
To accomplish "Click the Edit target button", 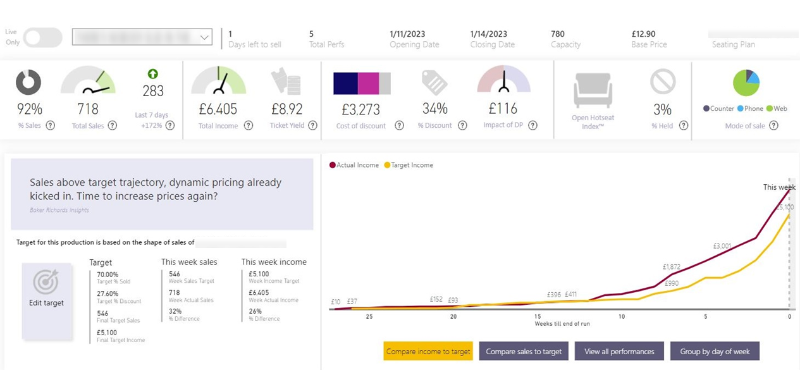I will click(47, 302).
